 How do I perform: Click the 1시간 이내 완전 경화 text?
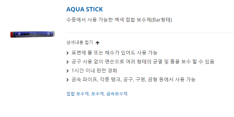tap(94, 71)
